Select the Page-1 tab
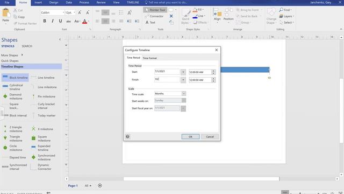The width and height of the screenshot is (344, 194). pos(73,185)
